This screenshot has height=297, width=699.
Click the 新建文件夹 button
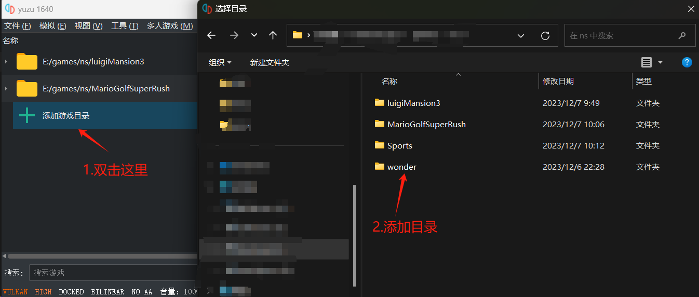tap(270, 62)
